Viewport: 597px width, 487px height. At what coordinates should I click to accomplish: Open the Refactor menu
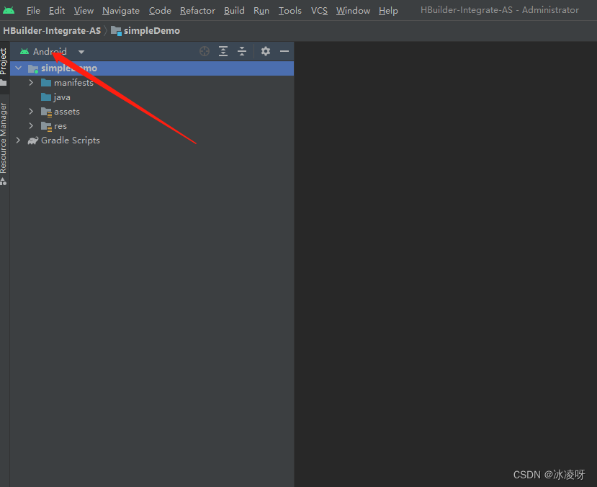(197, 11)
